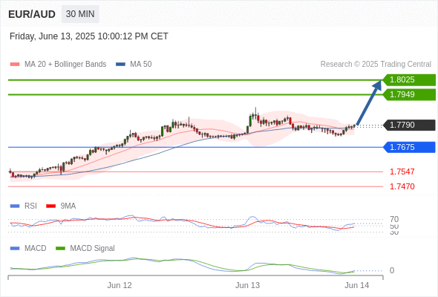This screenshot has width=438, height=297.
Task: Select the 1.7547 red support level
Action: (402, 172)
